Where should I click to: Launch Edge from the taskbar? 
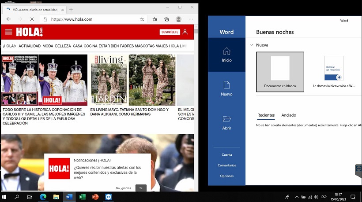point(43,197)
